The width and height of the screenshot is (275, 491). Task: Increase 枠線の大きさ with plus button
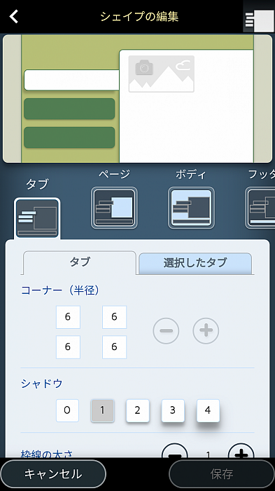coord(241,451)
